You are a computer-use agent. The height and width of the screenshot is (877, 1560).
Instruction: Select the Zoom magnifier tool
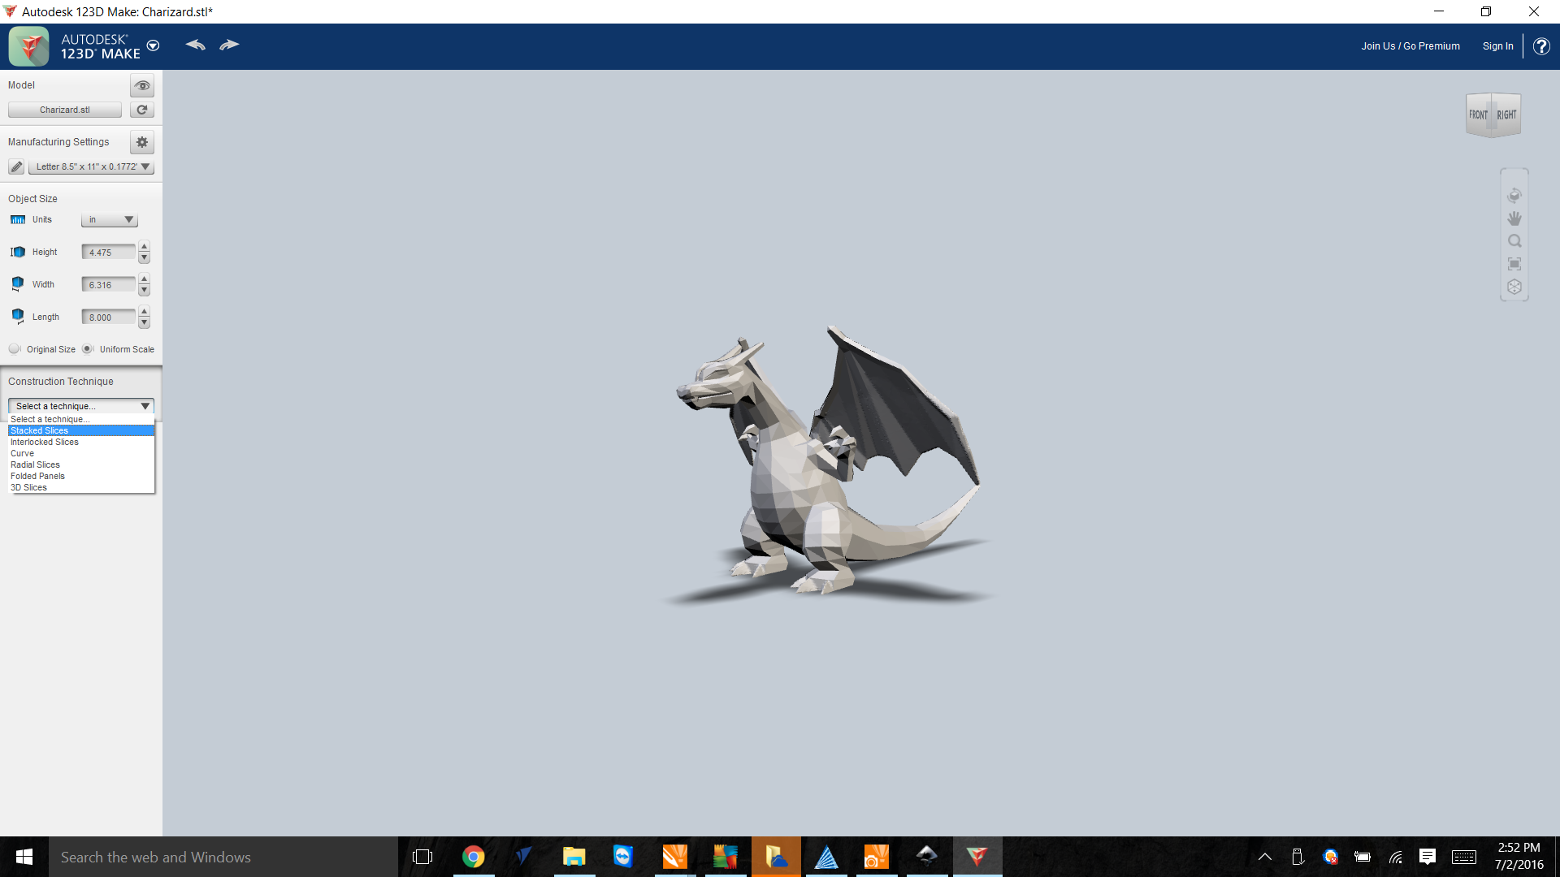click(x=1514, y=241)
